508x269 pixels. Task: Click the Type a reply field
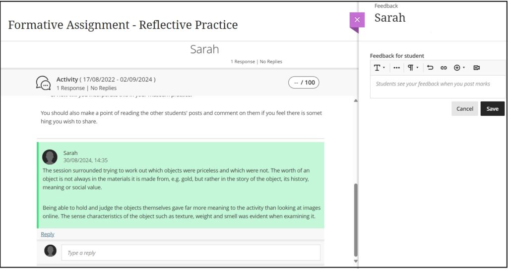(191, 253)
